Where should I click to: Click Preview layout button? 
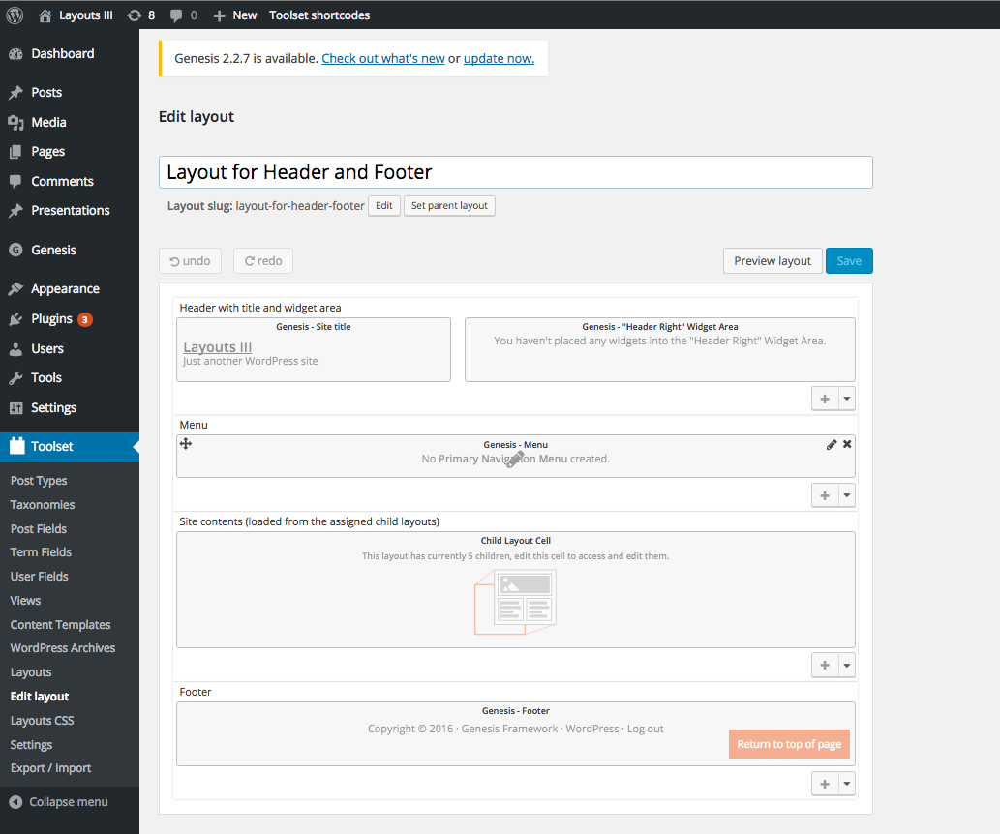click(x=773, y=261)
